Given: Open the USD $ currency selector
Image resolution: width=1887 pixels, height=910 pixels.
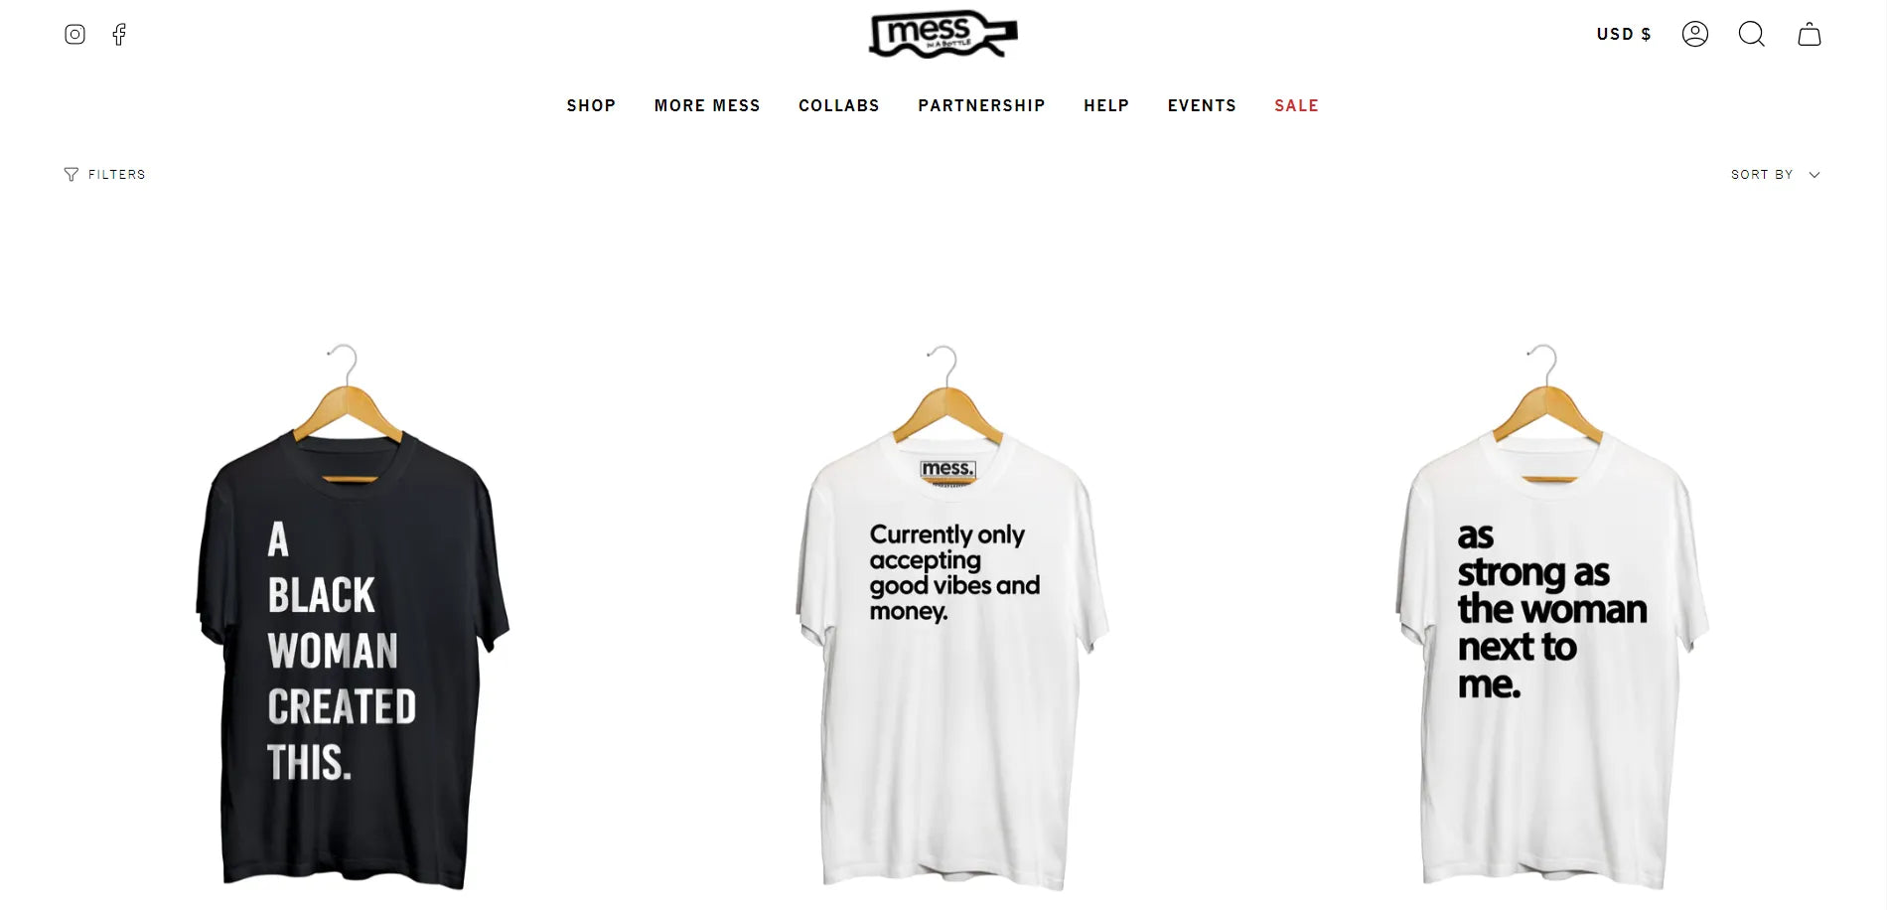Looking at the screenshot, I should (1624, 34).
